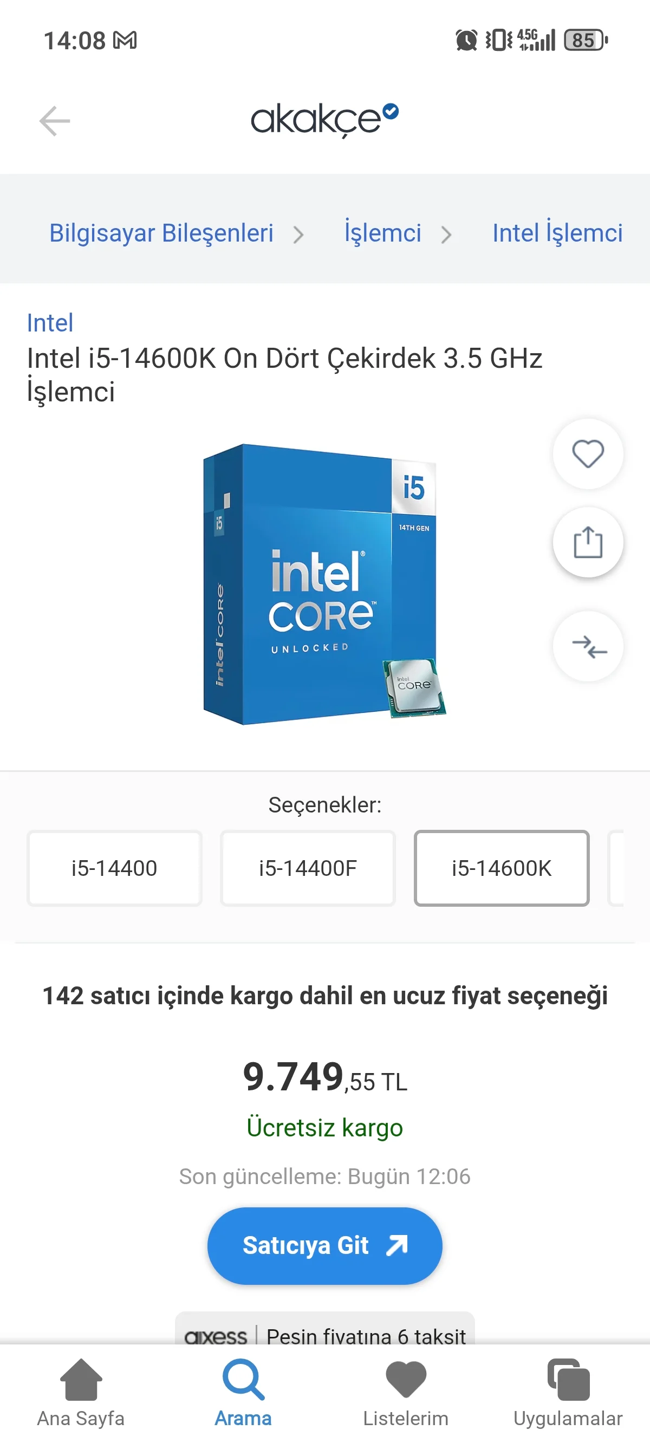Add product to favorites with heart icon
650x1443 pixels.
pos(588,453)
